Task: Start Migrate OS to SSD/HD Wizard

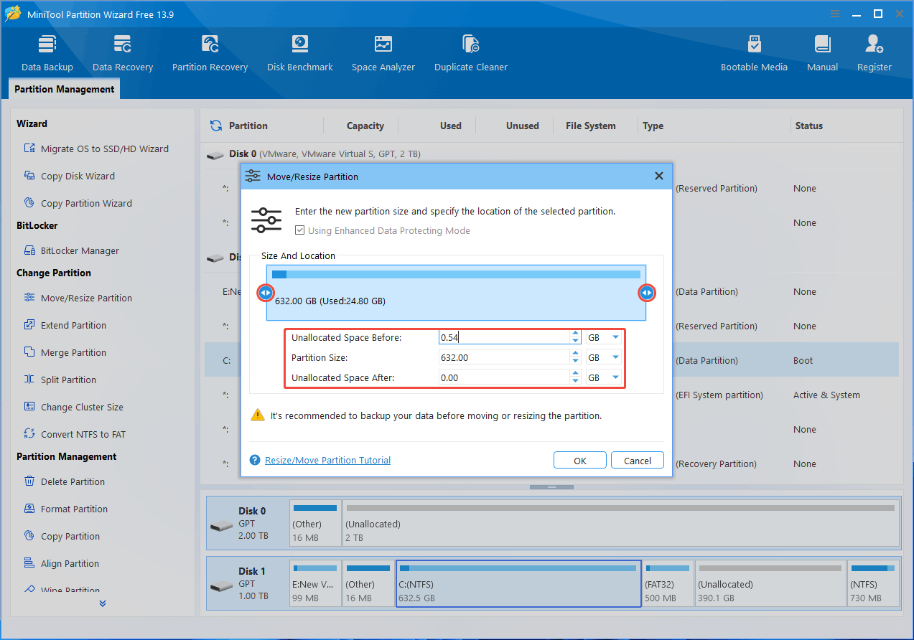Action: click(x=96, y=149)
